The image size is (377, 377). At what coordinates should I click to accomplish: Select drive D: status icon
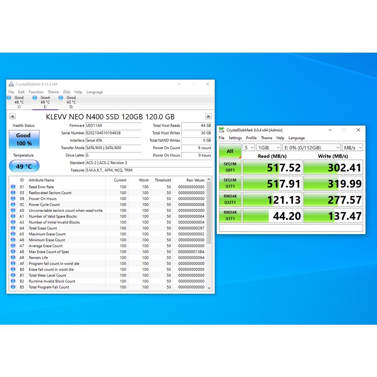(61, 98)
